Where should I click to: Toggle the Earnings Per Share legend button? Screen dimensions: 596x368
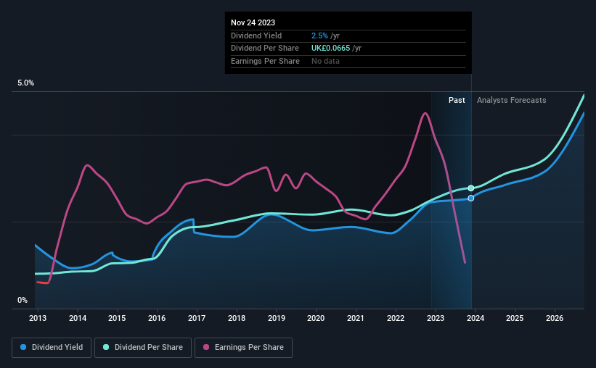[x=243, y=348]
